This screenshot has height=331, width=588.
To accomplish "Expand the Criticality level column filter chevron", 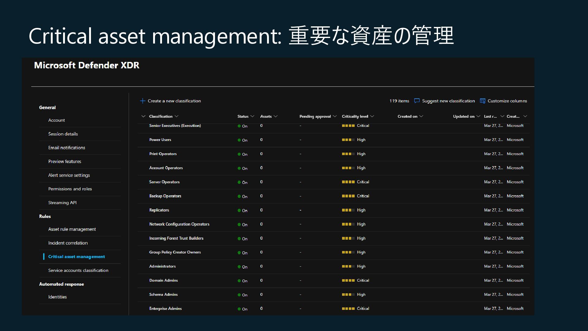I will [x=372, y=116].
